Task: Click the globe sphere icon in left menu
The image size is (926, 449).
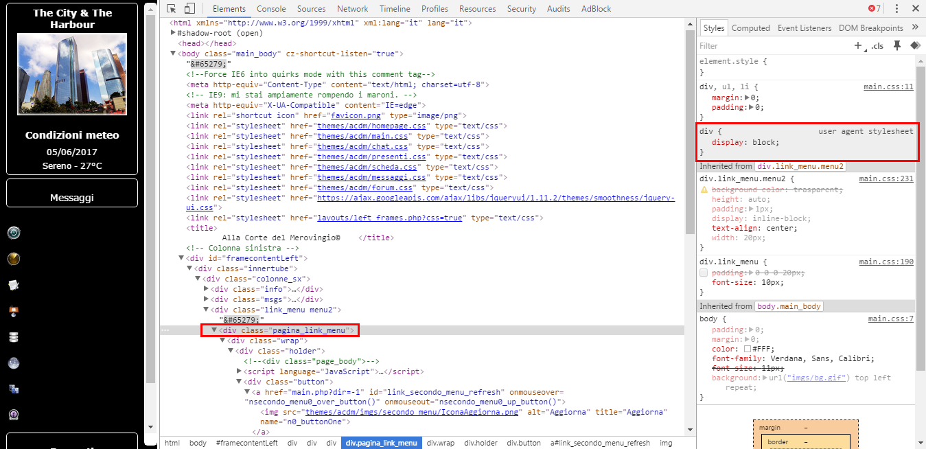Action: (14, 363)
